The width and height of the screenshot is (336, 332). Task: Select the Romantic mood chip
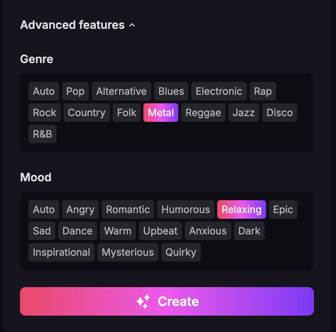point(128,209)
